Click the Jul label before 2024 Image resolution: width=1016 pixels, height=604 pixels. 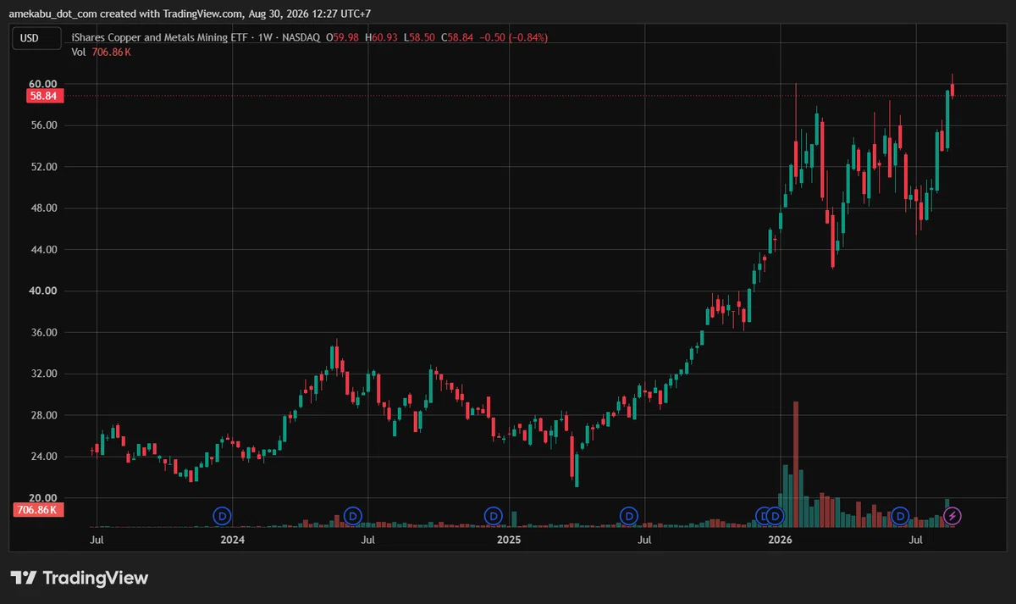(x=97, y=539)
